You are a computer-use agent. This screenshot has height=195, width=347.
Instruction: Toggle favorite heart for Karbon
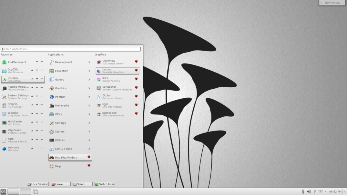(136, 70)
